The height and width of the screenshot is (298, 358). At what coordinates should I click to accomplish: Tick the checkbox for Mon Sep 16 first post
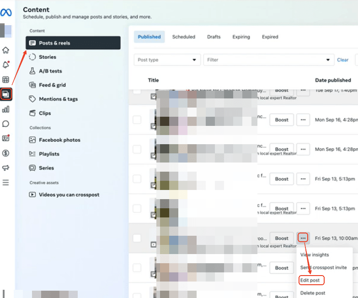(x=137, y=119)
